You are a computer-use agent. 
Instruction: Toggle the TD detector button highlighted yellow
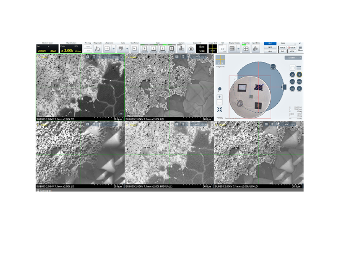299,74
